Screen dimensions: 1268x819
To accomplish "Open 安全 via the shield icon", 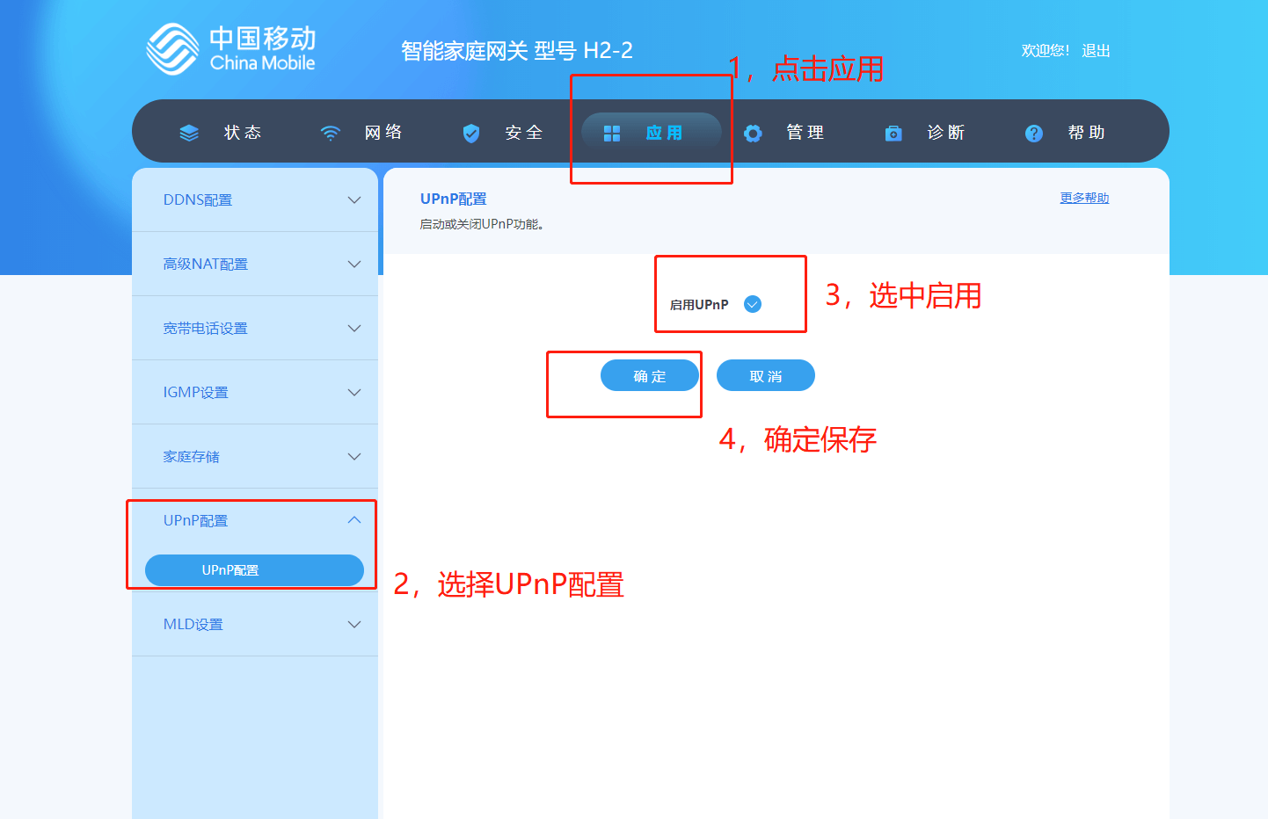I will pyautogui.click(x=471, y=132).
